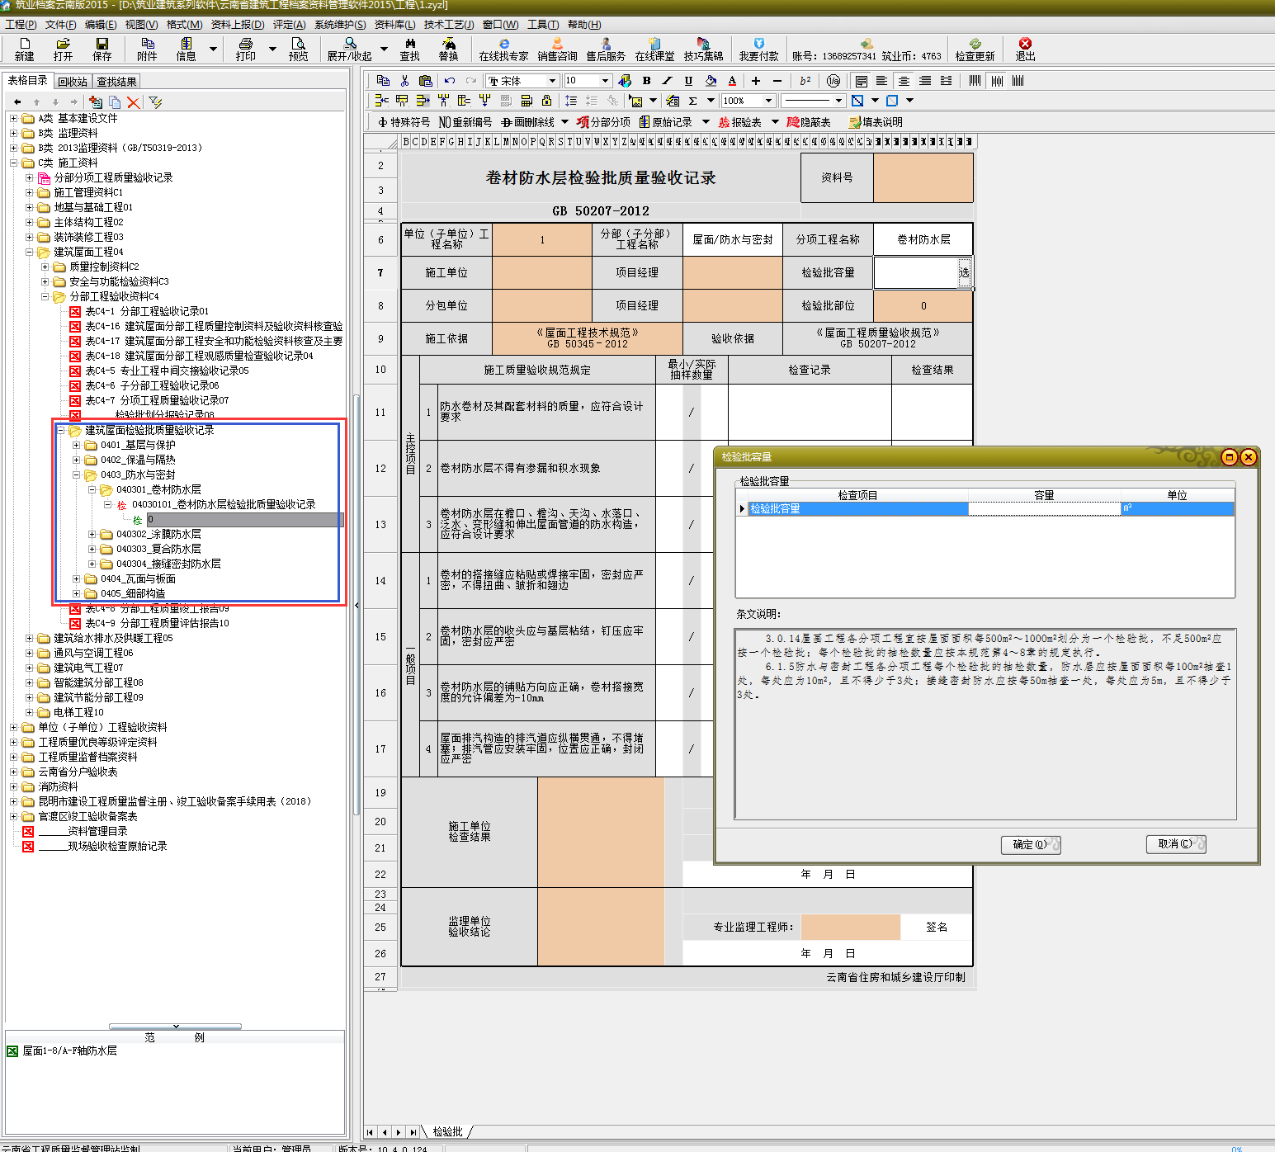This screenshot has width=1275, height=1152.
Task: Open the line style dropdown
Action: 838,101
